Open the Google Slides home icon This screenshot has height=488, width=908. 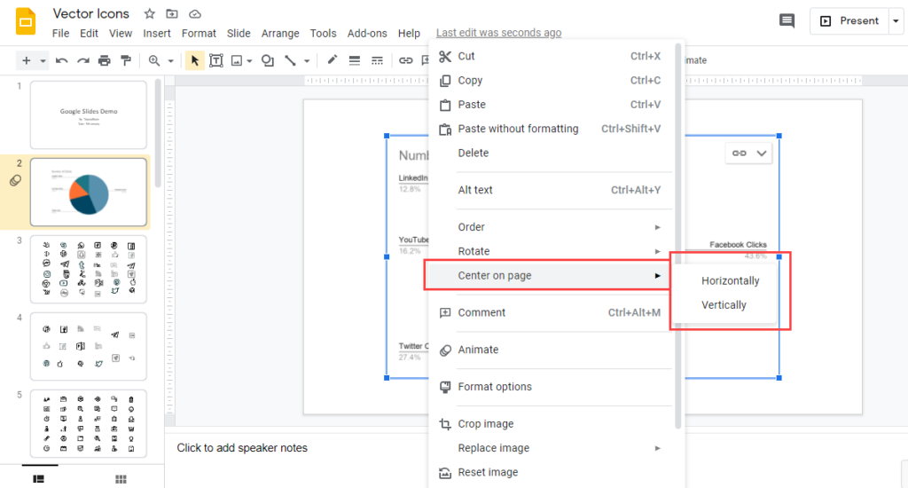25,21
